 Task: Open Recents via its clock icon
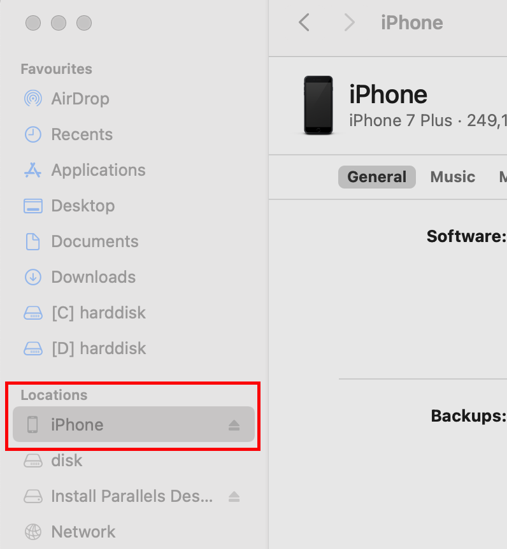tap(32, 134)
